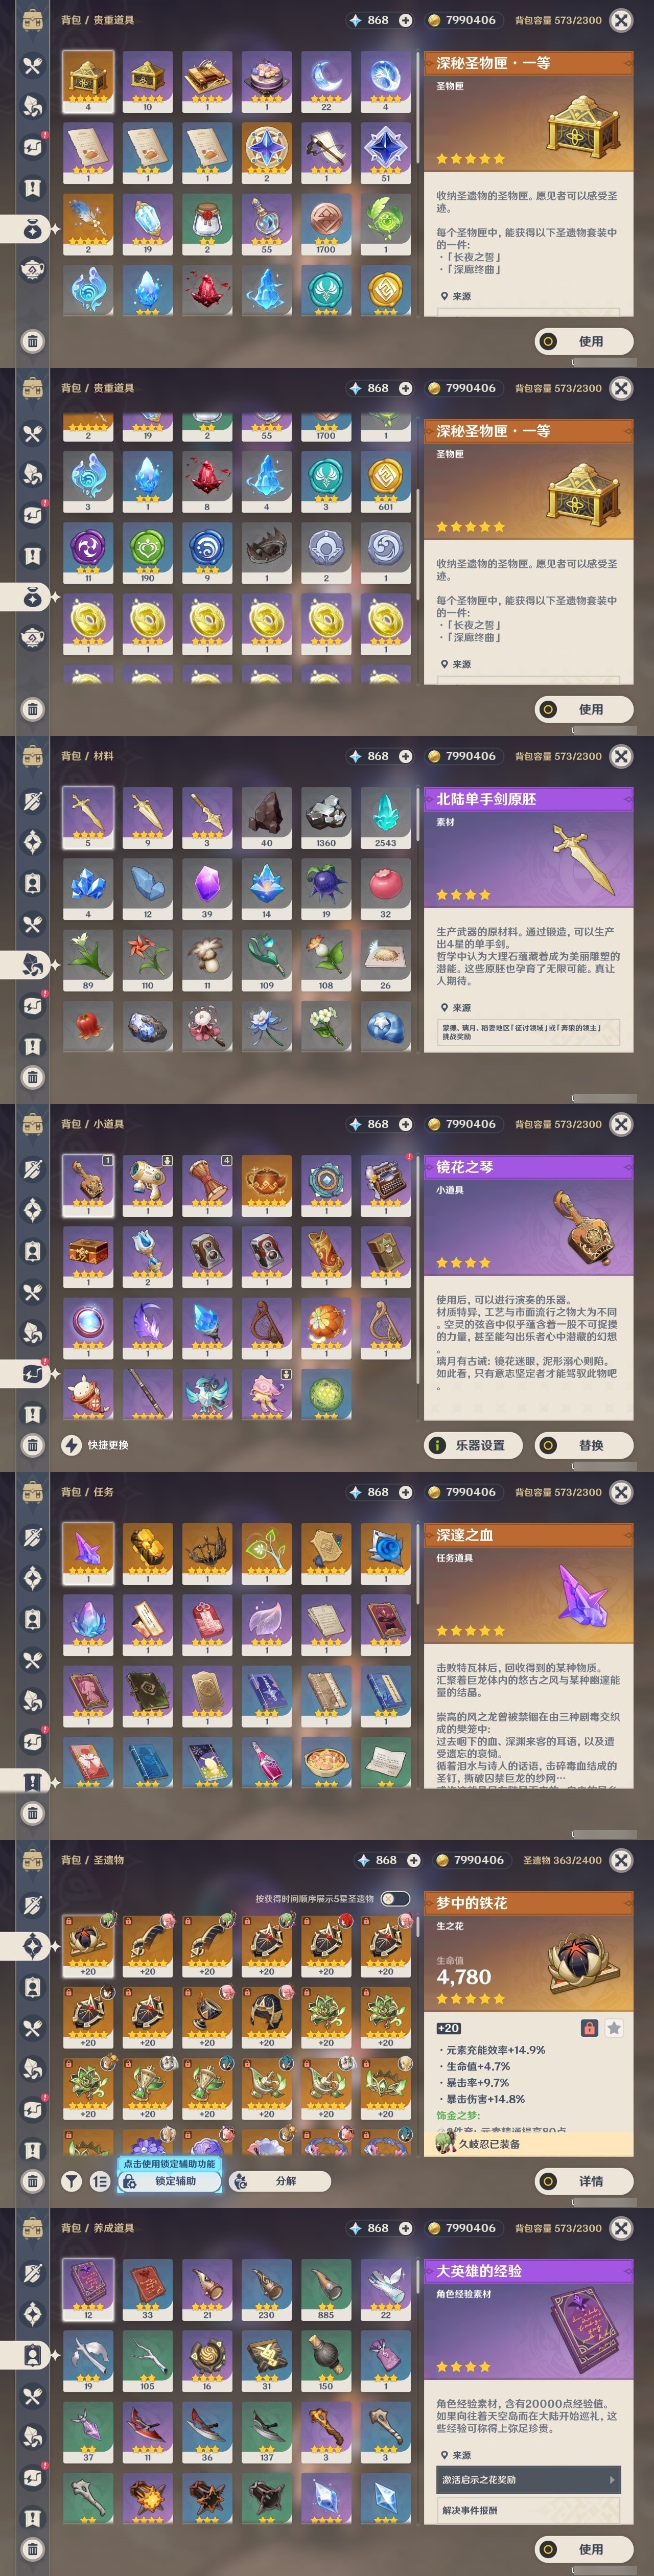Select the 镜花之琴 lyre gadget in the grid
The width and height of the screenshot is (654, 2576).
click(x=87, y=1185)
